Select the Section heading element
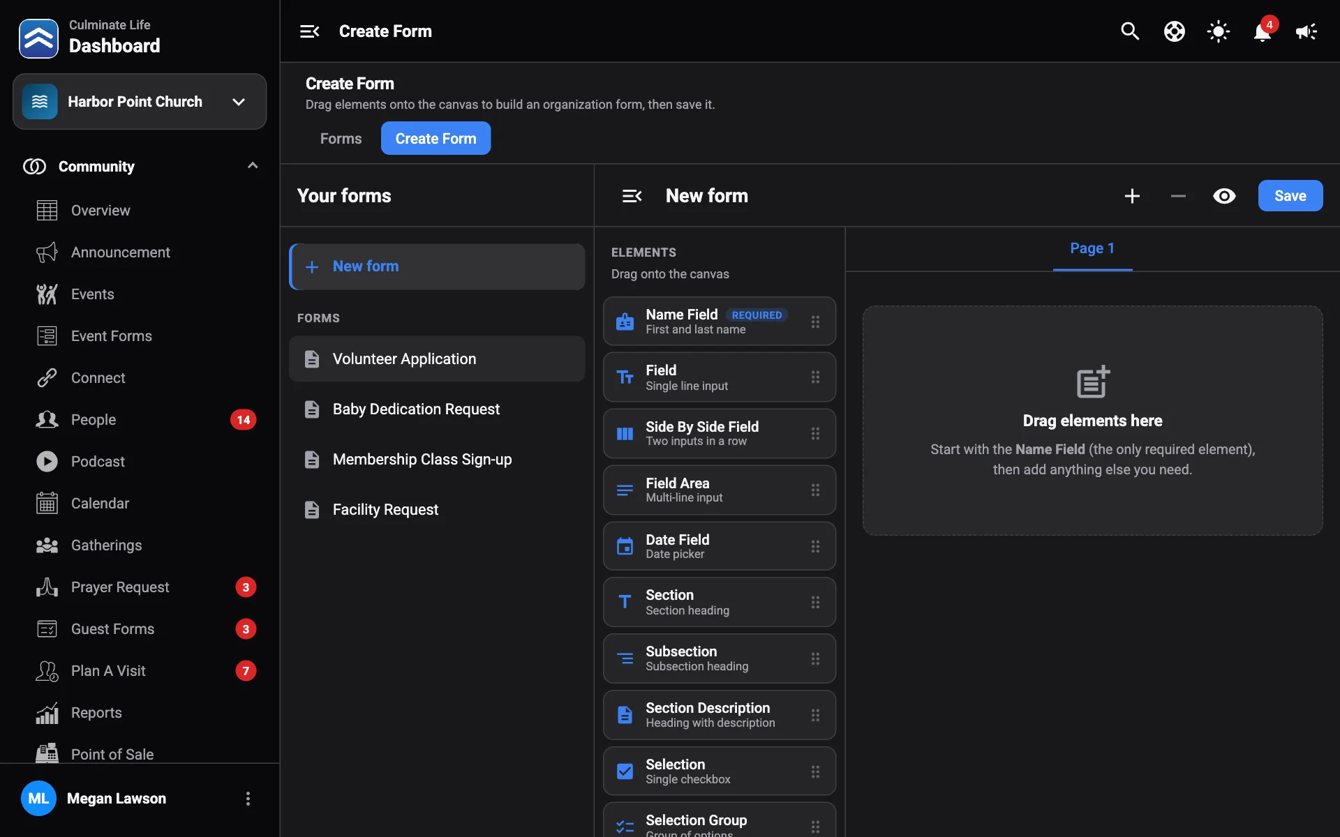Image resolution: width=1340 pixels, height=837 pixels. (720, 602)
